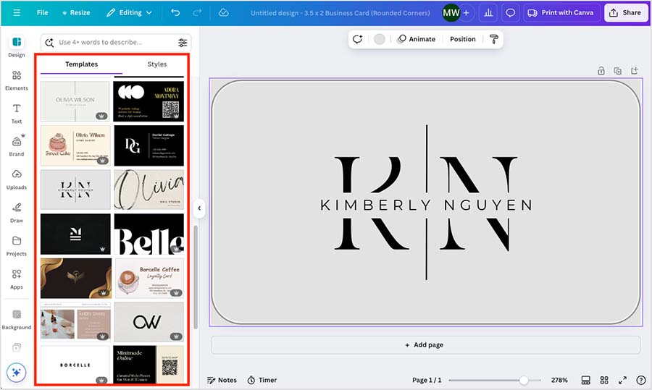Click the templates panel scrollbar
The height and width of the screenshot is (390, 652).
point(196,277)
